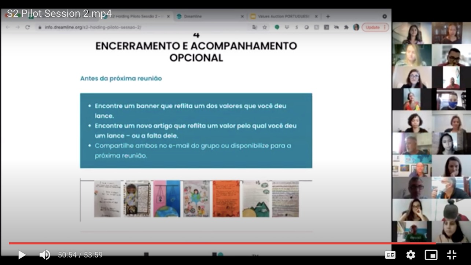Open a new browser tab
Viewport: 471px width, 265px height.
[x=328, y=16]
